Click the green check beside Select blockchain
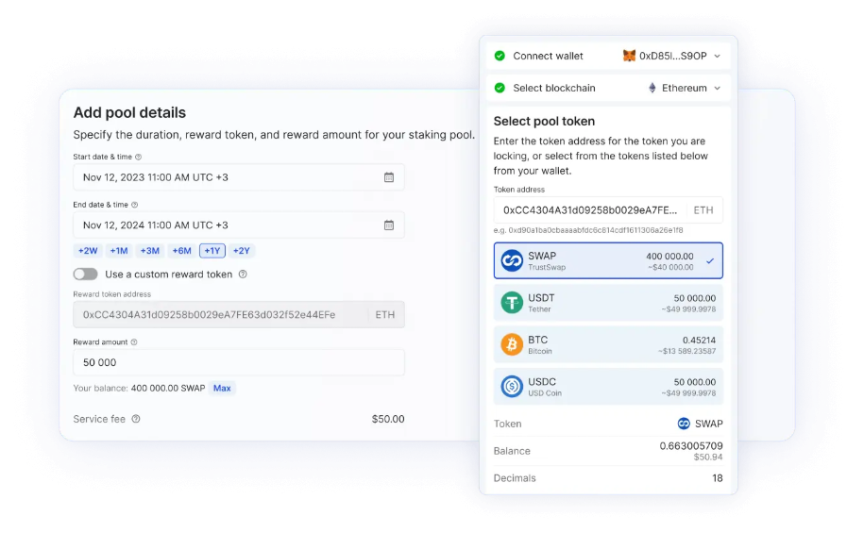847x533 pixels. pyautogui.click(x=500, y=88)
